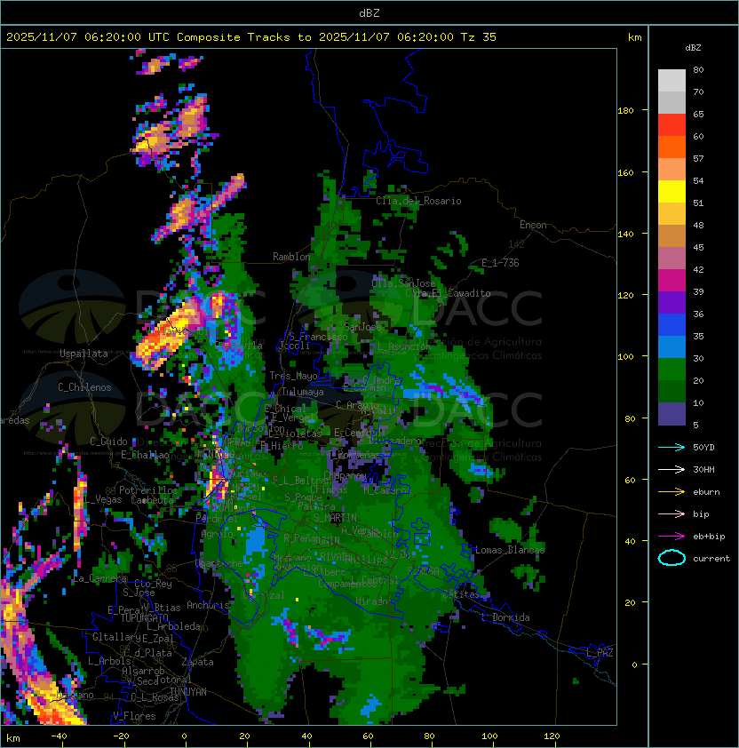The image size is (739, 748).
Task: Click the -40 km tick on horizontal axis
Action: coord(59,736)
